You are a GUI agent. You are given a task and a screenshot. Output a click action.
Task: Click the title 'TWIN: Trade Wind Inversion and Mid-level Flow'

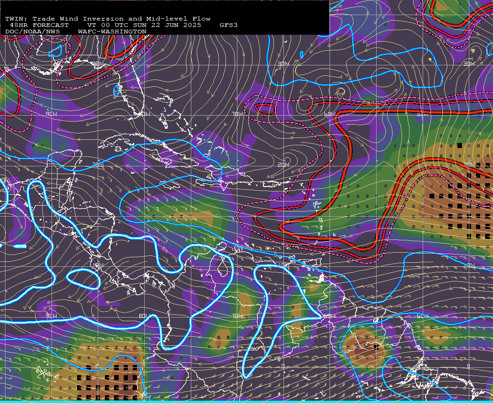coord(108,19)
